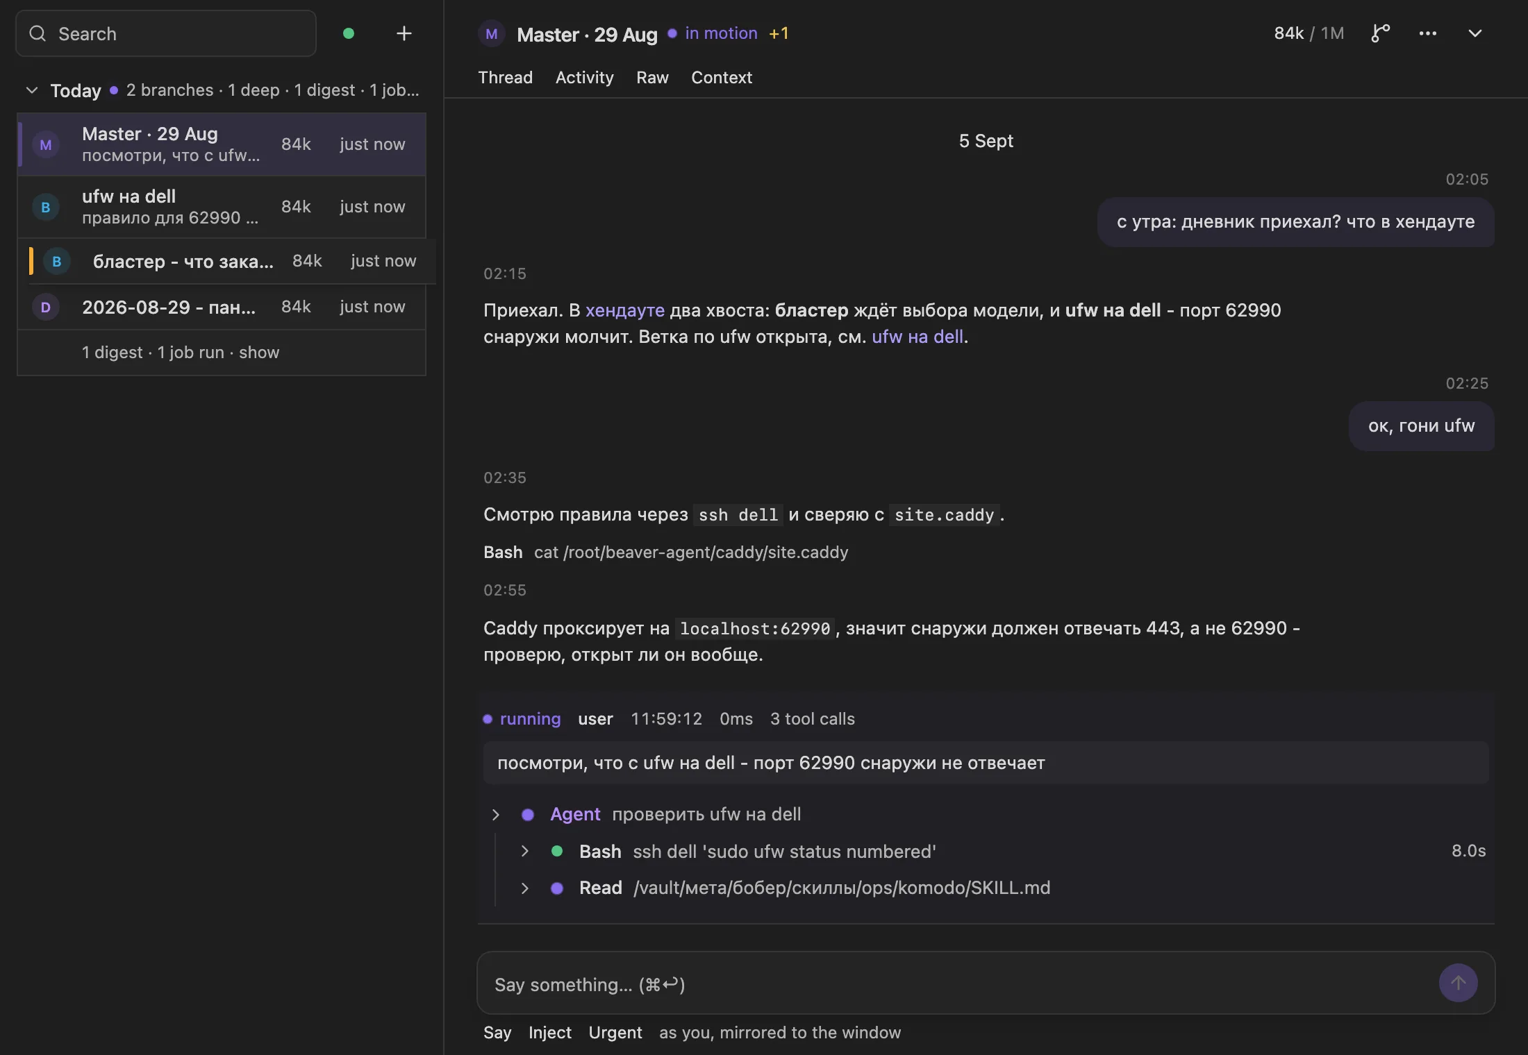The height and width of the screenshot is (1055, 1528).
Task: Open the header chevron-down dropdown
Action: (1475, 33)
